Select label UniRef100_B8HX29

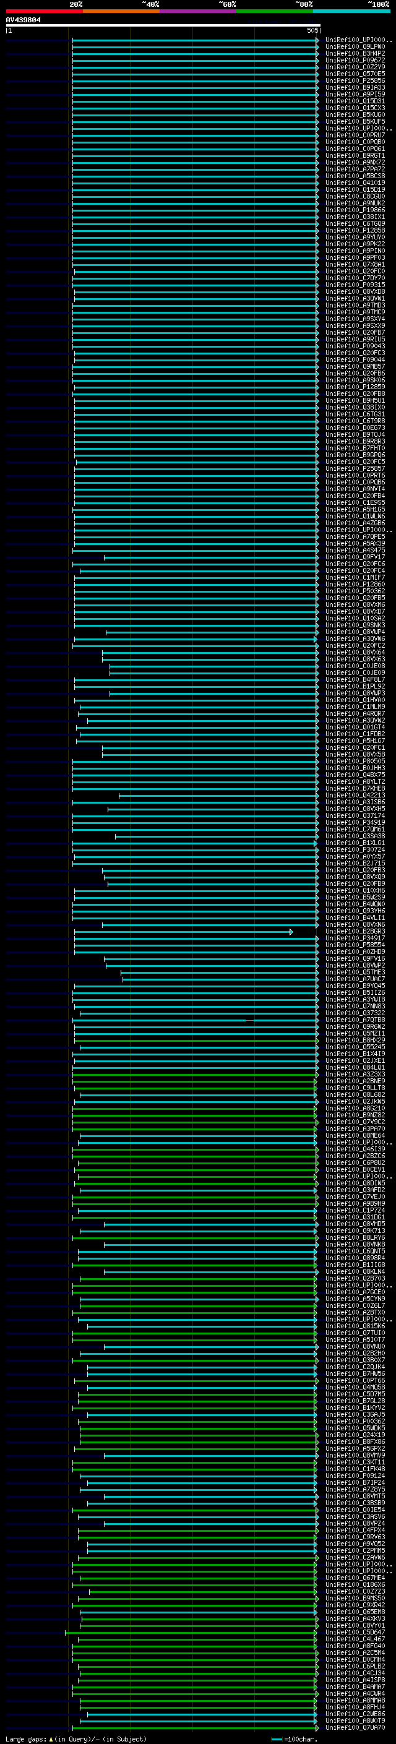355,1041
